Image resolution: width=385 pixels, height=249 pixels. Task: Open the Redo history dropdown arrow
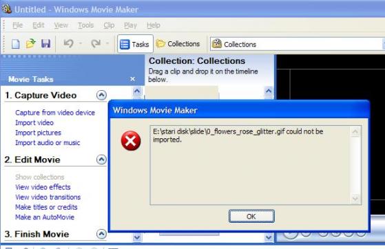point(107,43)
